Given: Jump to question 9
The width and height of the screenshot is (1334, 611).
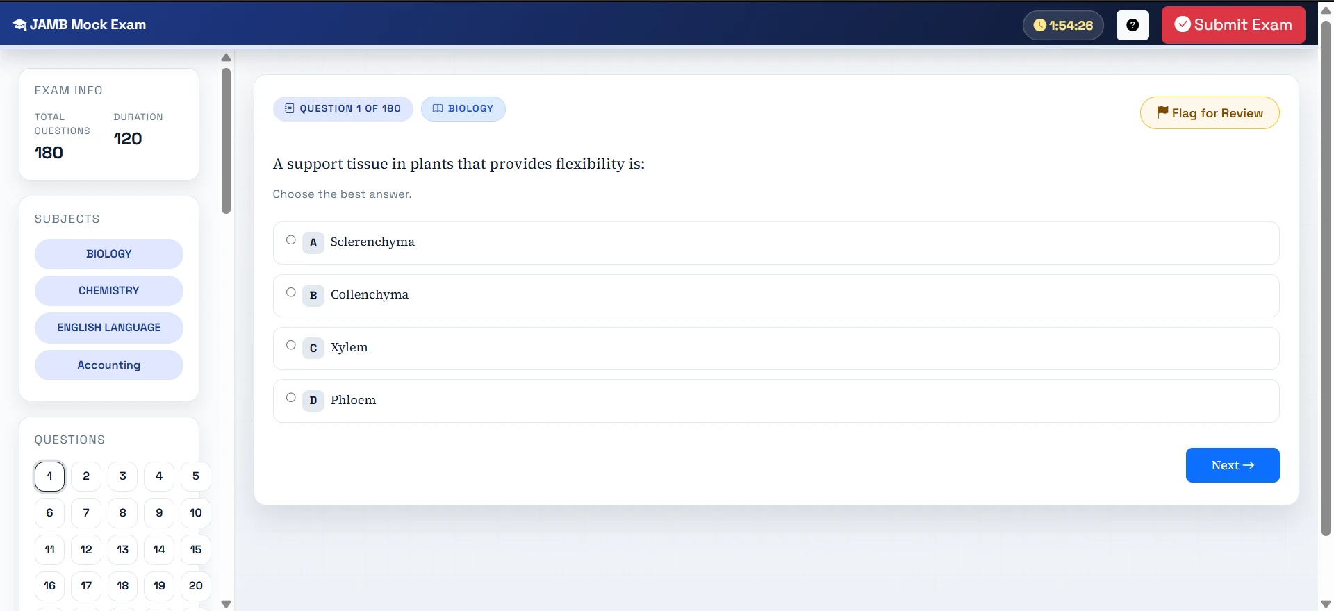Looking at the screenshot, I should [159, 513].
